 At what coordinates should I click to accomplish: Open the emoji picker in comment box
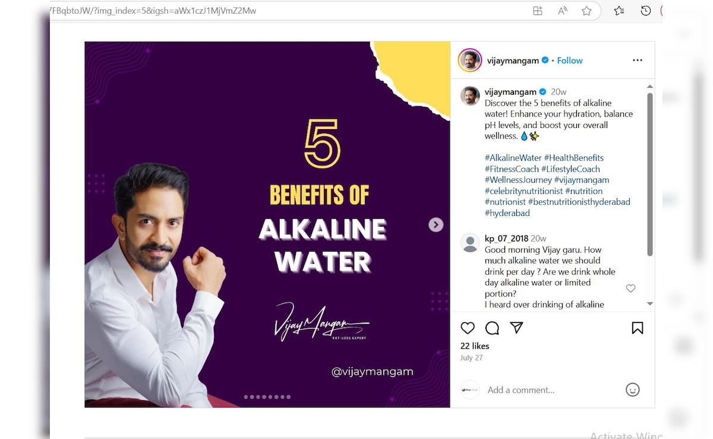[x=633, y=390]
